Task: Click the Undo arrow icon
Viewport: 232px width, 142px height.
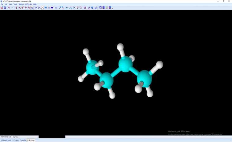Action: tap(9, 8)
